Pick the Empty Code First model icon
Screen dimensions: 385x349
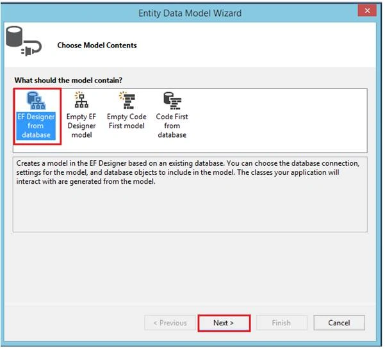(x=127, y=100)
